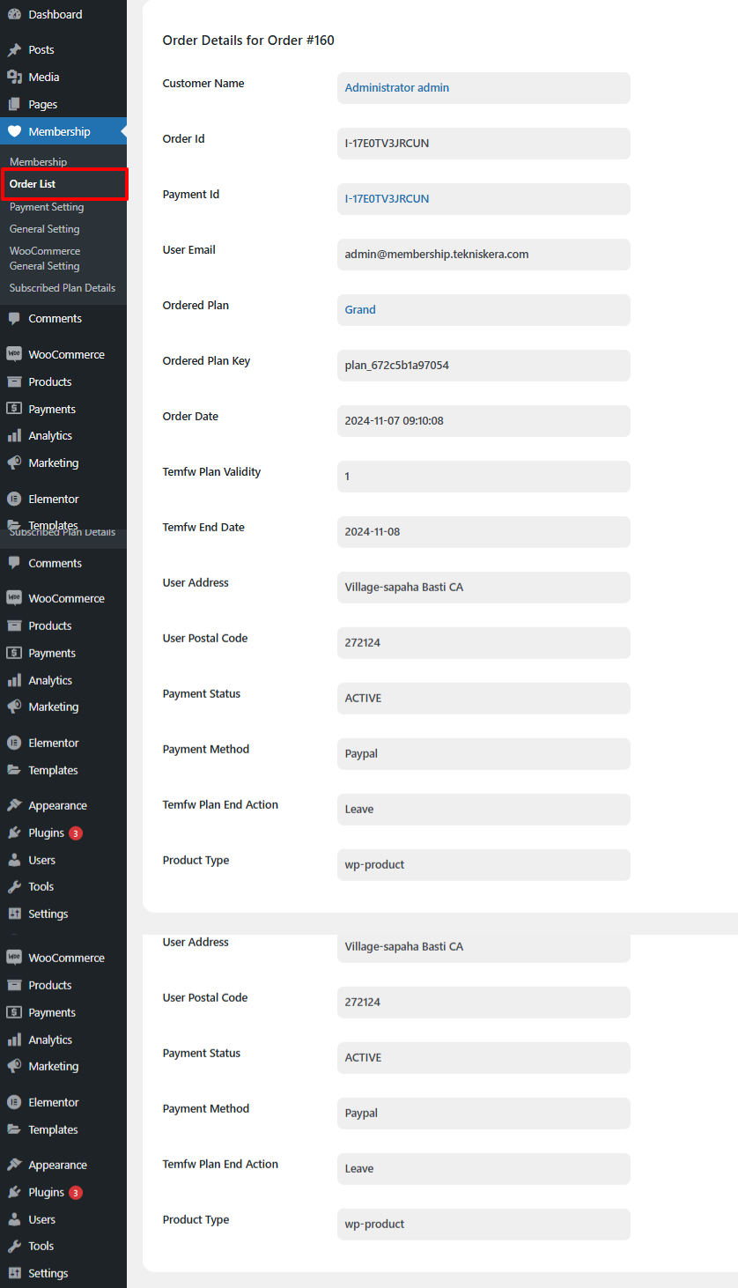Screen dimensions: 738x1288
Task: Open the Payment Setting submenu item
Action: click(x=47, y=207)
